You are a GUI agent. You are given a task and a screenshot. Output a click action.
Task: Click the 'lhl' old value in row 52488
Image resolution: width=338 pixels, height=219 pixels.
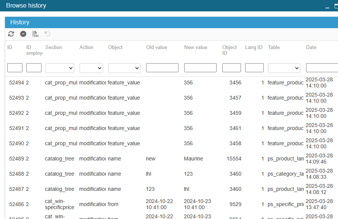148,174
